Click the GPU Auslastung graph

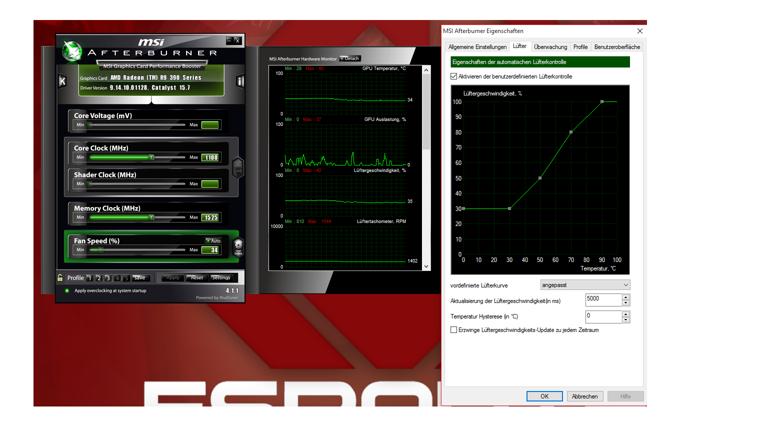[x=345, y=144]
